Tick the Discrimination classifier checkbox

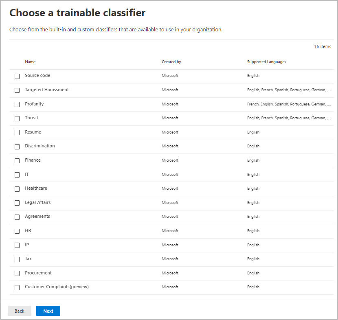pyautogui.click(x=17, y=146)
